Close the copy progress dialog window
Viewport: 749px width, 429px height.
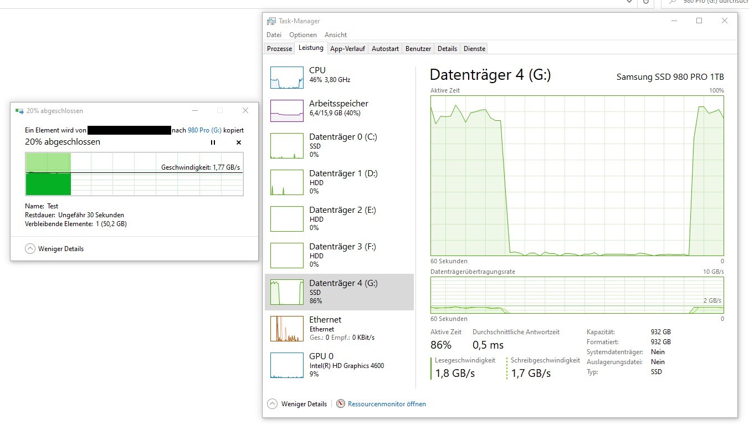[x=245, y=110]
